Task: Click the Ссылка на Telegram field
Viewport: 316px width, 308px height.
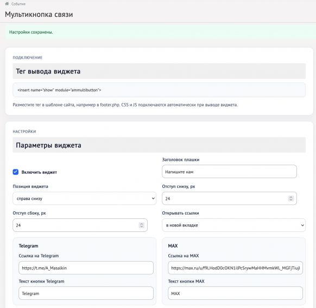Action: [x=86, y=268]
